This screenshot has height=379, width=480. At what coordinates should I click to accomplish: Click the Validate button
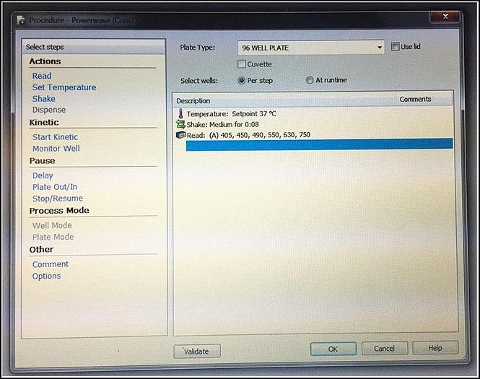coord(197,351)
